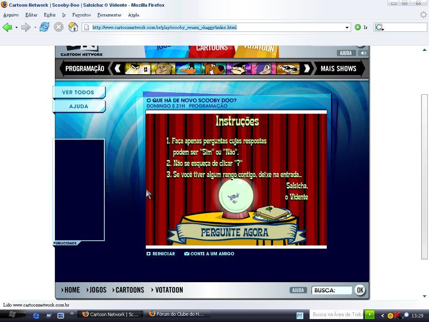
Task: Click the page scrollbar up arrow
Action: (x=424, y=50)
